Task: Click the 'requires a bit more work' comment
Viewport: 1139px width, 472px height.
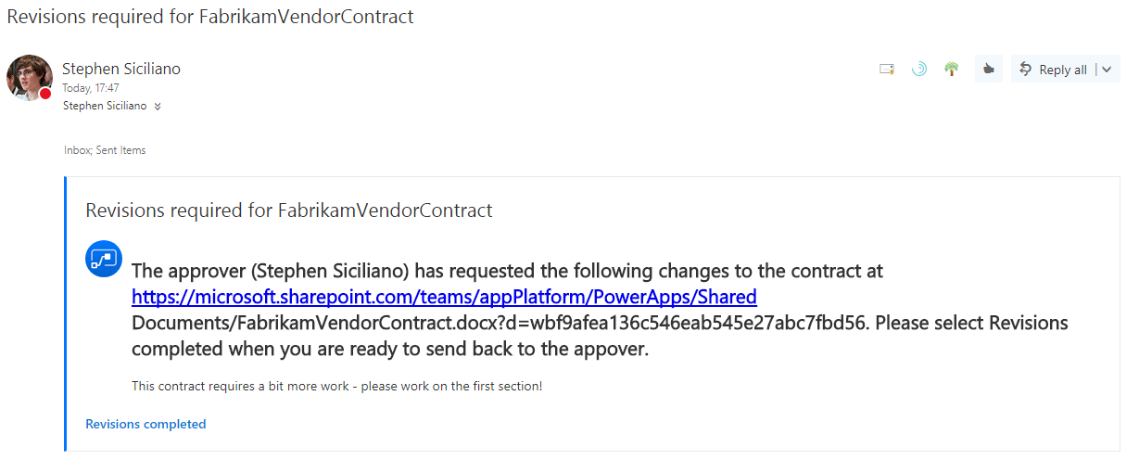Action: coord(336,386)
